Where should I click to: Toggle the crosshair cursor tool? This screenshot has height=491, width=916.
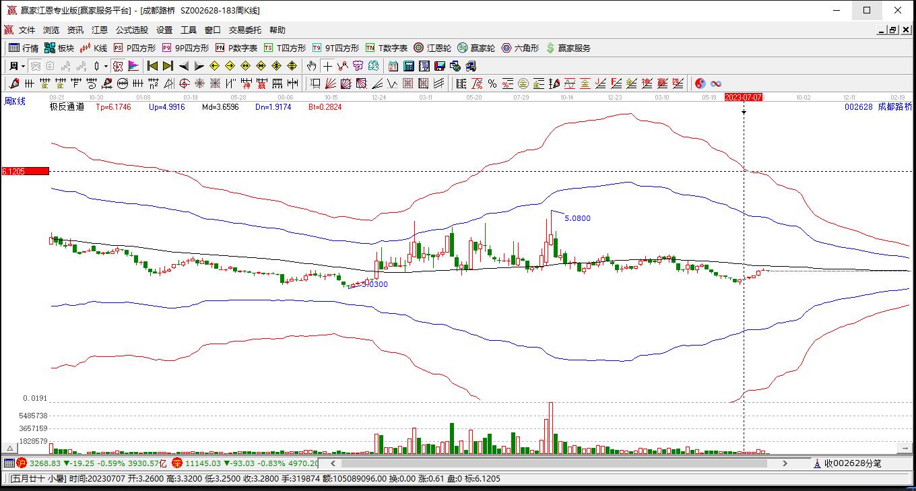point(327,66)
